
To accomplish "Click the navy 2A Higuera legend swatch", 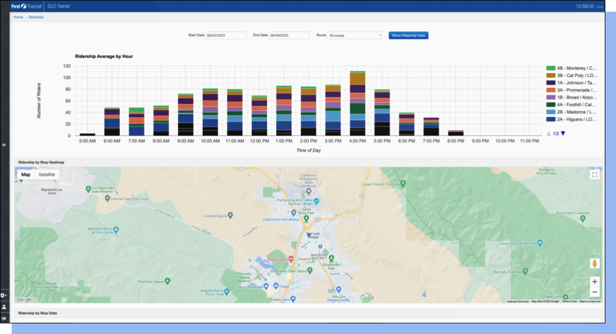I will pos(550,119).
